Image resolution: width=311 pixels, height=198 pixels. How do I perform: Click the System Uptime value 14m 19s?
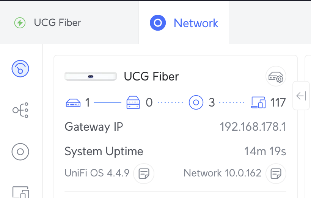click(265, 152)
